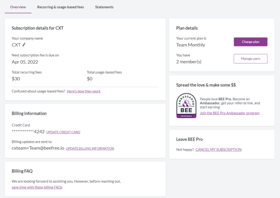The width and height of the screenshot is (280, 198).
Task: Select the company name text CXT
Action: [16, 45]
